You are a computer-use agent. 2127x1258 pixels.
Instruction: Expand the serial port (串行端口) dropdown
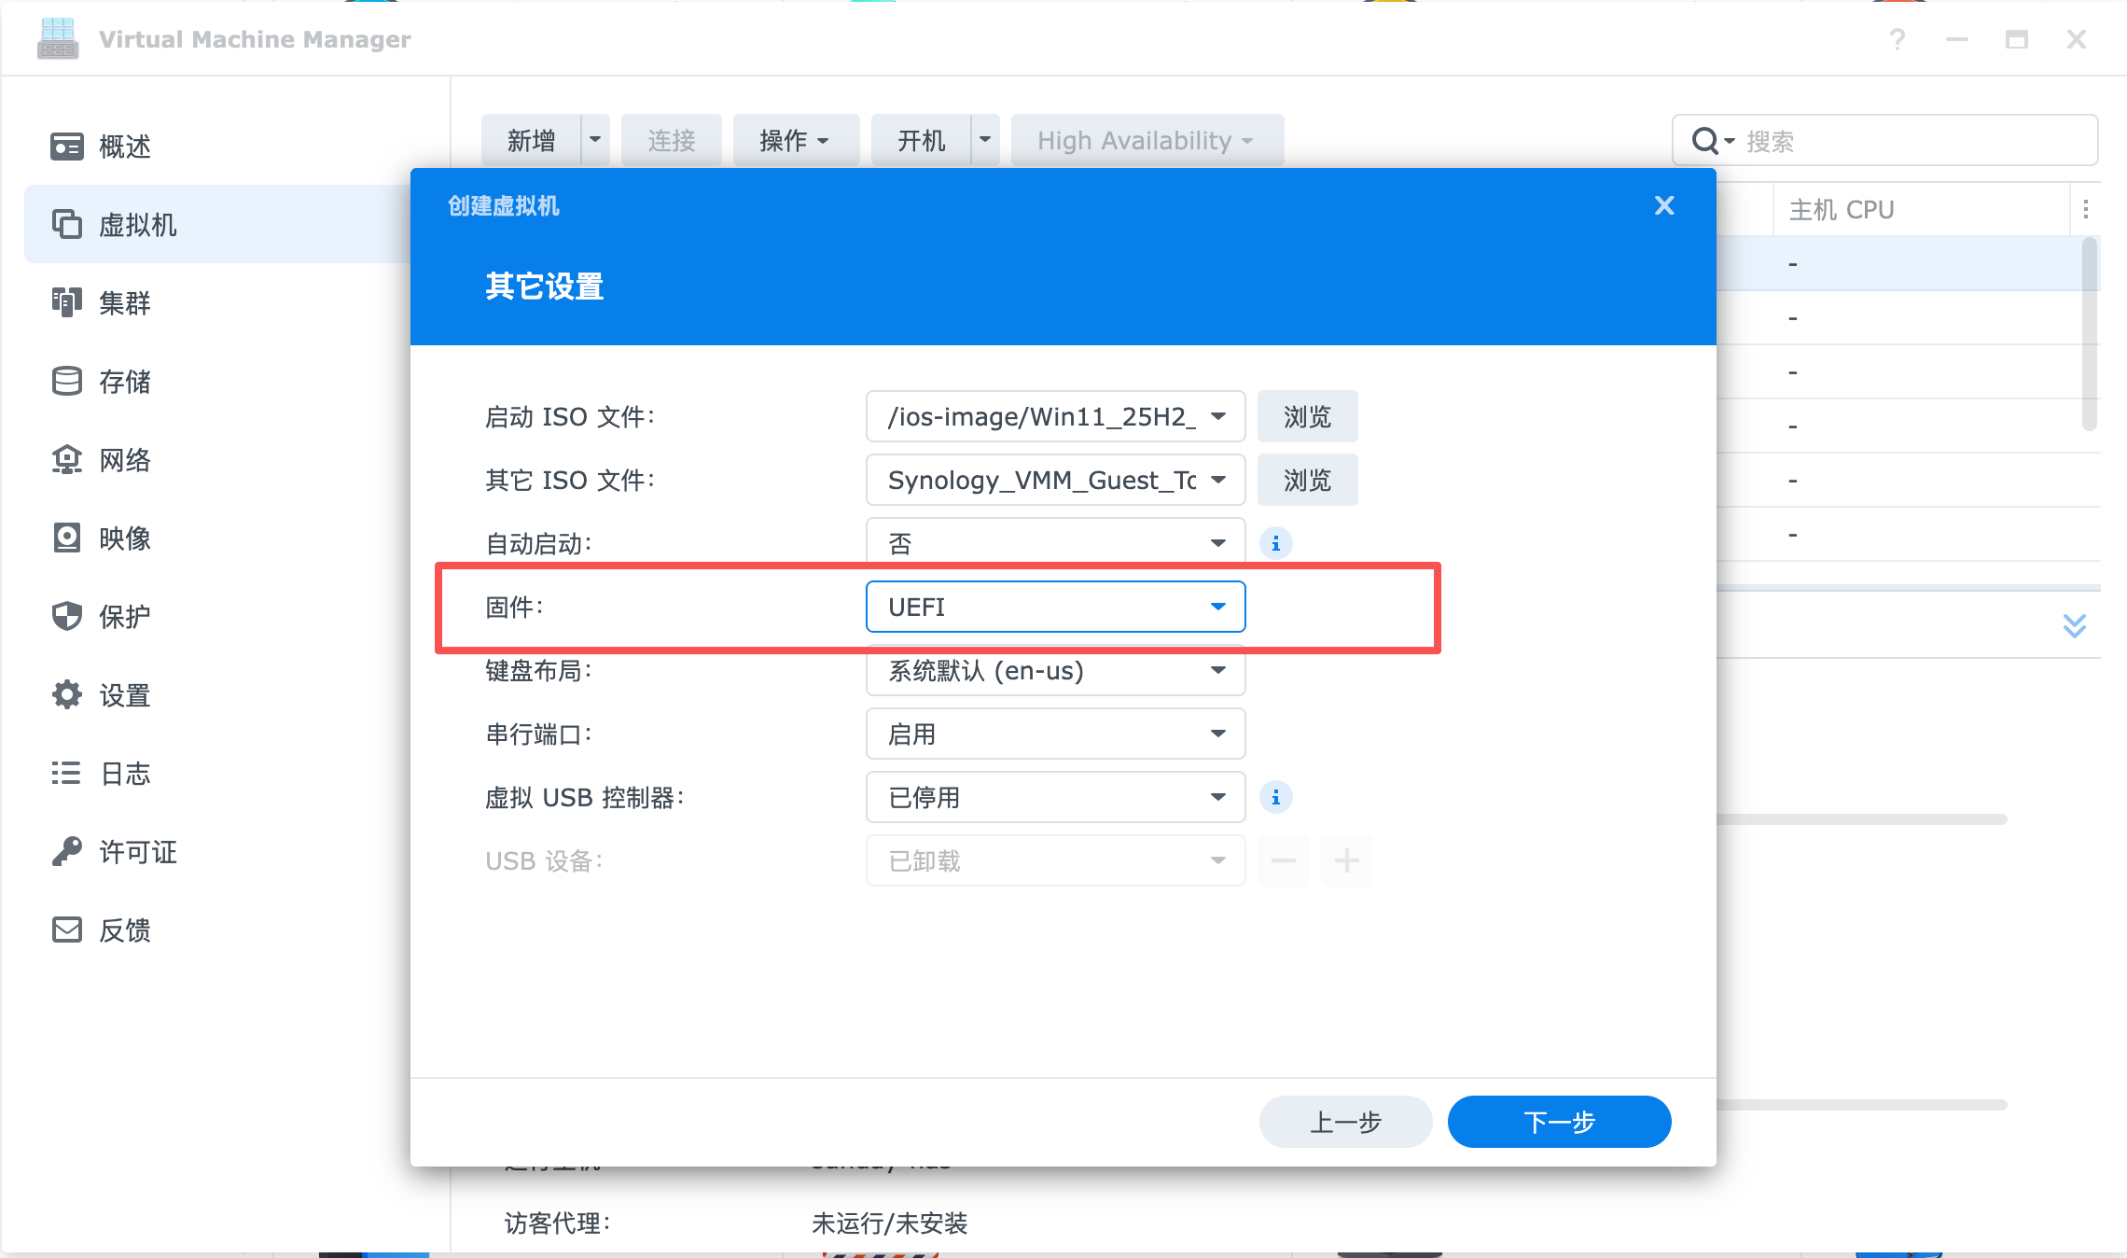(1055, 734)
